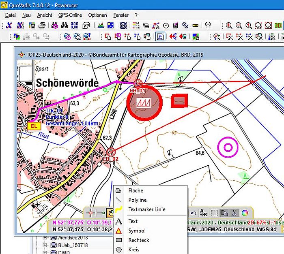Image resolution: width=284 pixels, height=254 pixels.
Task: Choose Textmarker Linie from the drawing menu
Action: (x=151, y=209)
